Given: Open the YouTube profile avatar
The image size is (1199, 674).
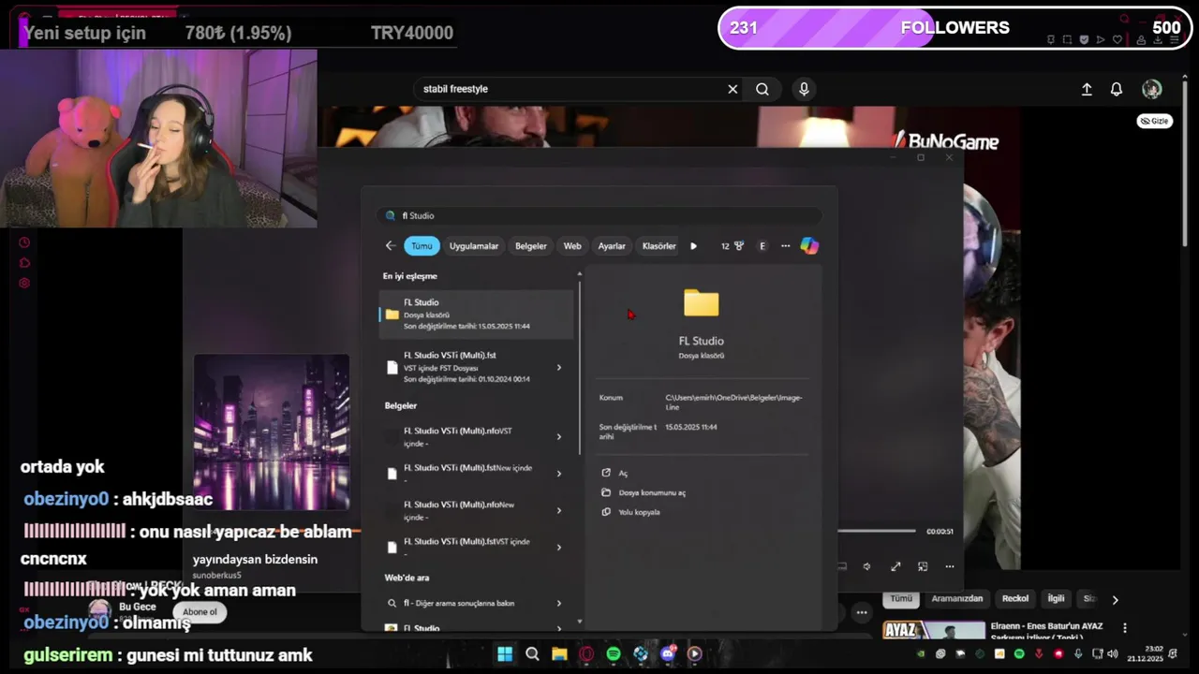Looking at the screenshot, I should point(1152,89).
